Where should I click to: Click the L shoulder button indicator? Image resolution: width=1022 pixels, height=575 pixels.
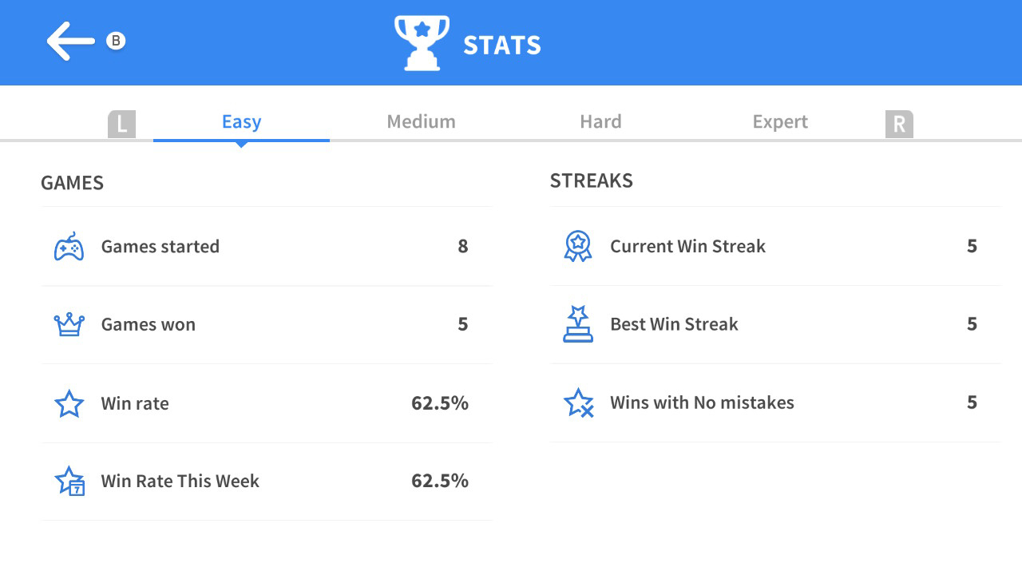point(122,124)
